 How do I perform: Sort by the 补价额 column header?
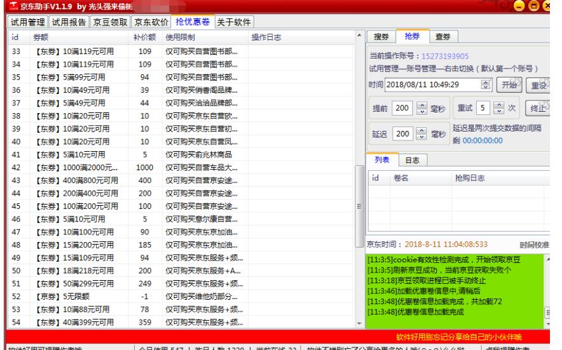[145, 37]
